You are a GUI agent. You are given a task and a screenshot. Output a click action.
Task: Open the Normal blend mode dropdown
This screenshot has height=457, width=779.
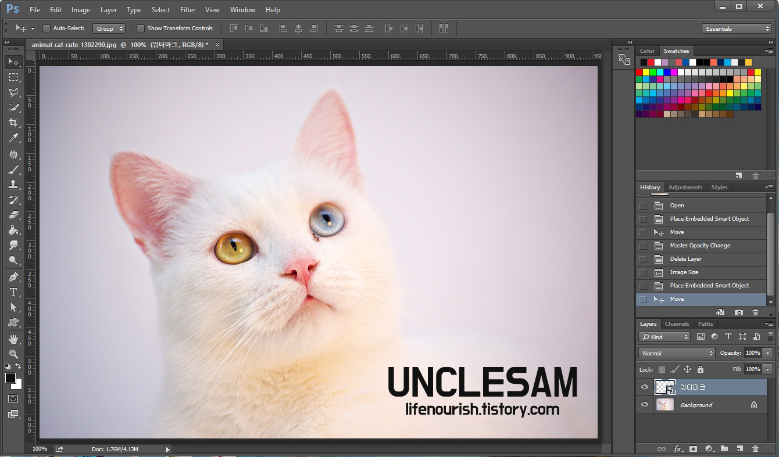(x=677, y=353)
